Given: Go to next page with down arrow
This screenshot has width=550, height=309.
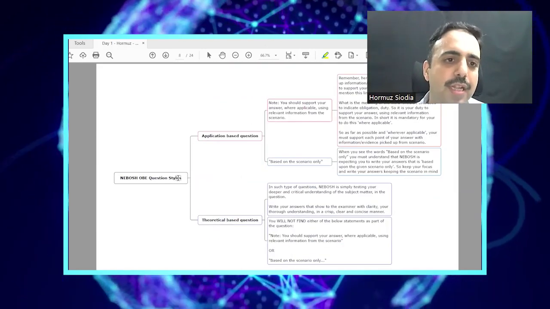Looking at the screenshot, I should (x=165, y=55).
